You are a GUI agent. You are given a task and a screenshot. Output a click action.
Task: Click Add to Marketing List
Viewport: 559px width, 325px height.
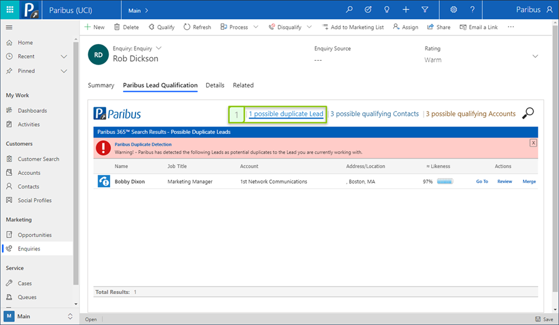coord(353,27)
